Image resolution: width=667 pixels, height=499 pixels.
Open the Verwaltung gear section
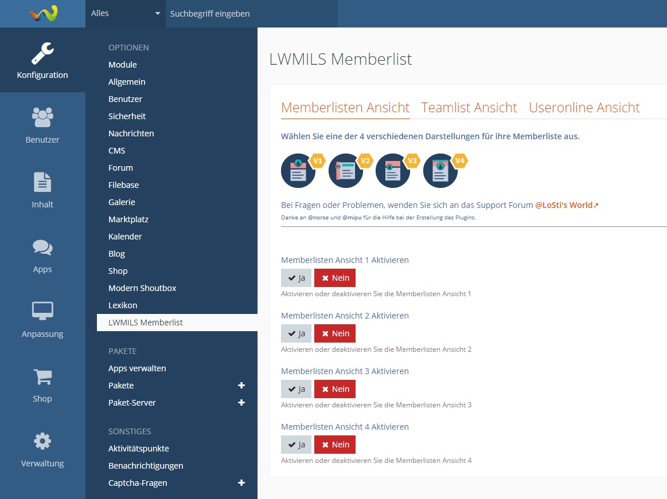[x=42, y=449]
